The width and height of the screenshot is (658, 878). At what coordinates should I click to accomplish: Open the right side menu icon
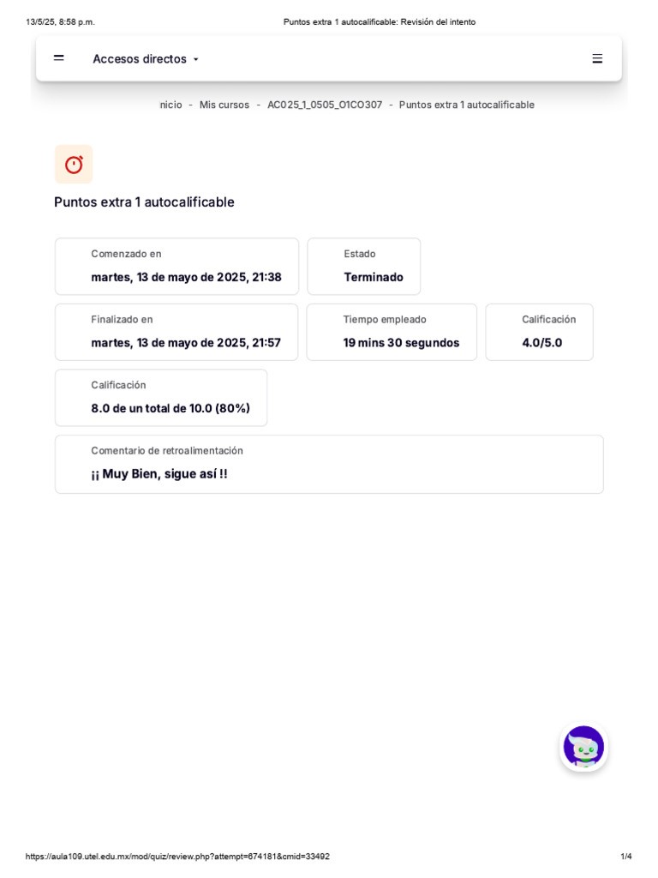(597, 58)
